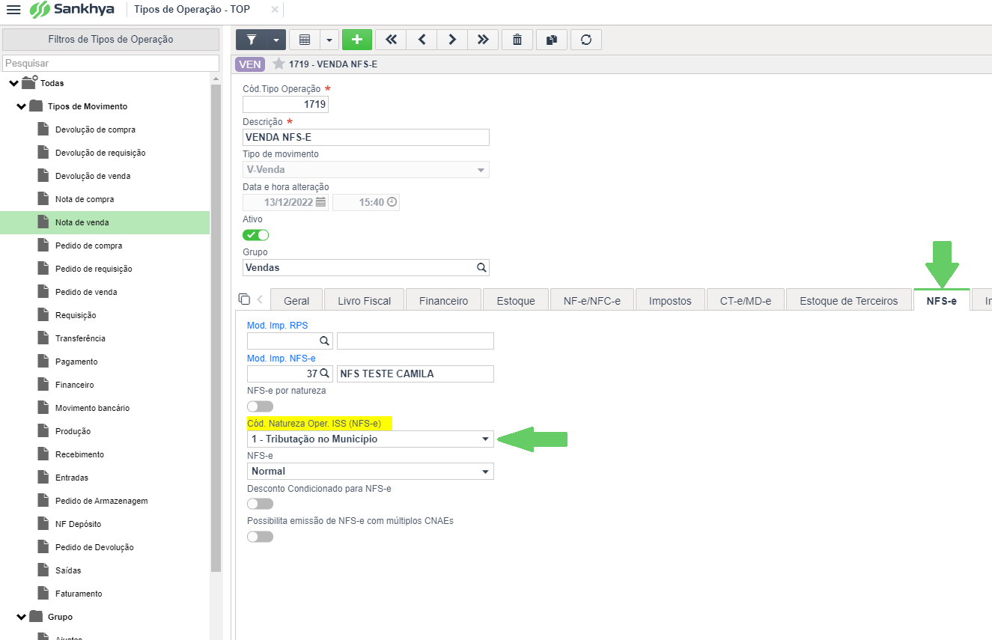The image size is (992, 640).
Task: Click the search icon in Grupo field
Action: pos(481,267)
